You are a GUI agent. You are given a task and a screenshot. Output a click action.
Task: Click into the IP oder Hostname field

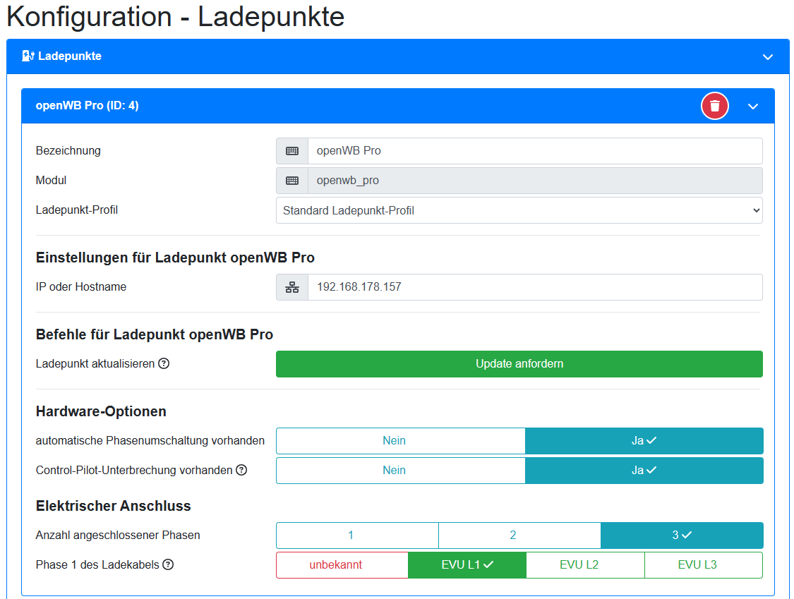[535, 288]
